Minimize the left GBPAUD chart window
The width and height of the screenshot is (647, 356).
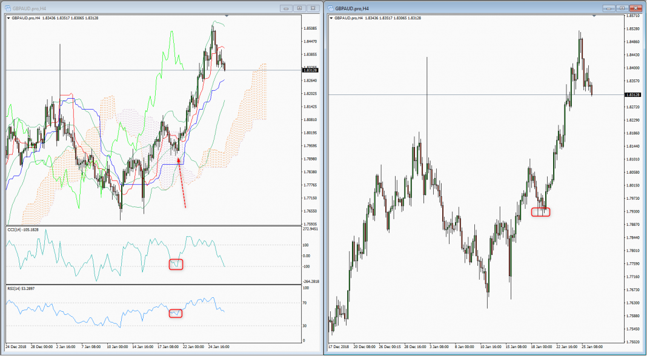(x=286, y=8)
